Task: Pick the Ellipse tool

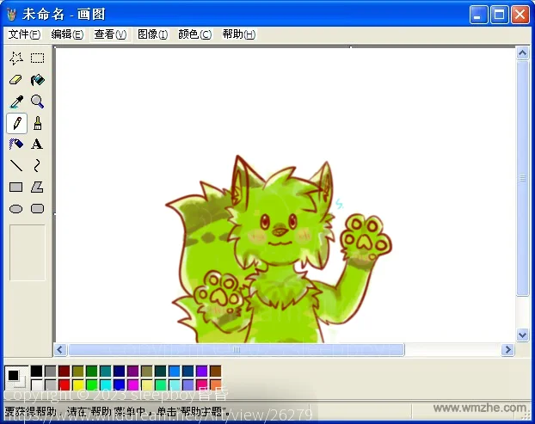Action: 16,209
